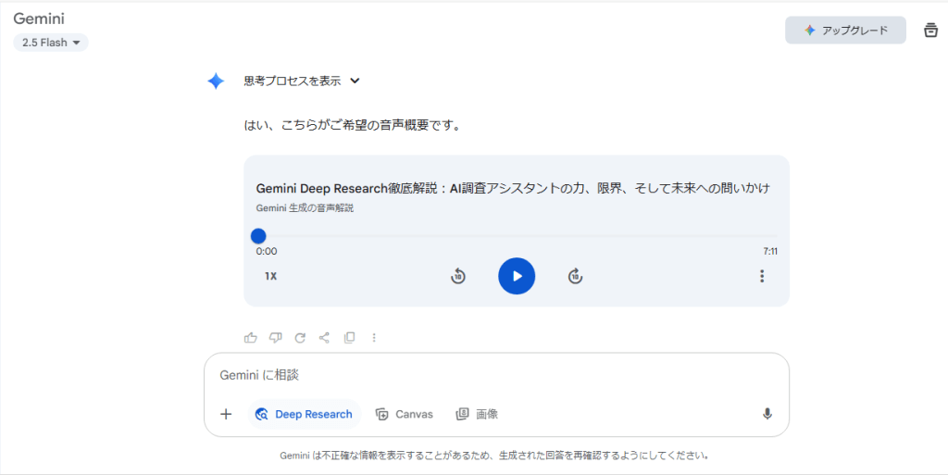Select the 画像 image tool chip
This screenshot has width=948, height=475.
477,414
